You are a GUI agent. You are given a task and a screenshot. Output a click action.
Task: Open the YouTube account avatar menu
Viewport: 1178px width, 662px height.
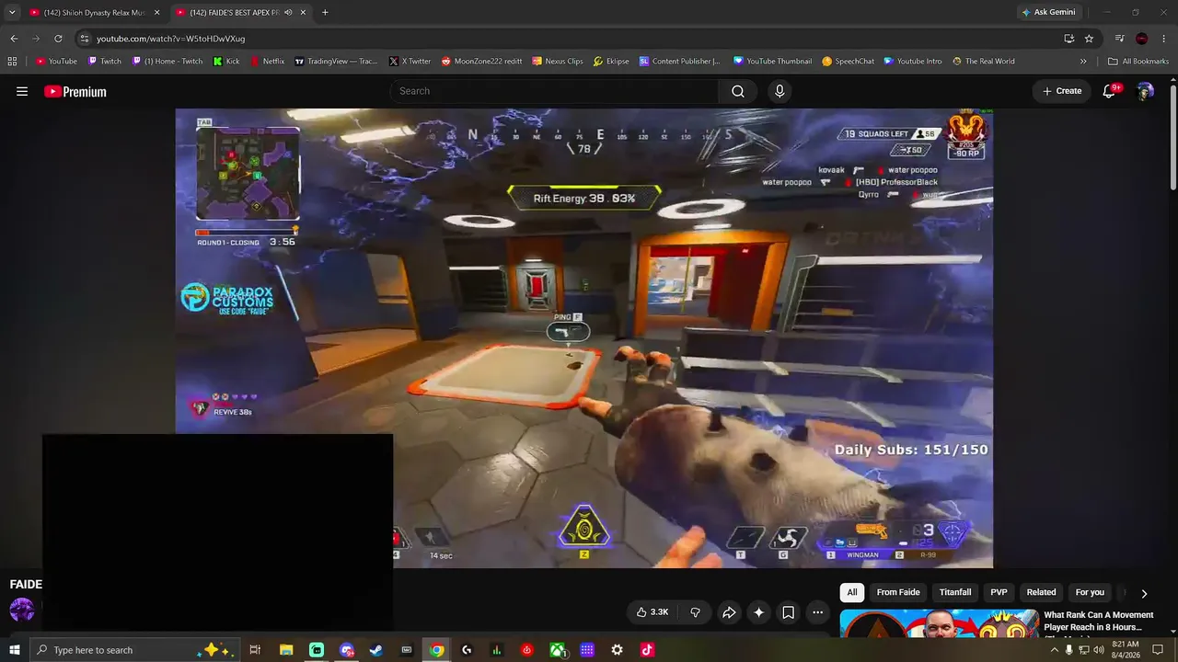(1145, 91)
